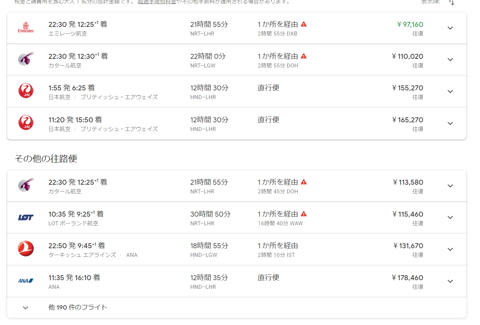
Task: Expand the JAL 11:20 flight details
Action: coord(450,123)
